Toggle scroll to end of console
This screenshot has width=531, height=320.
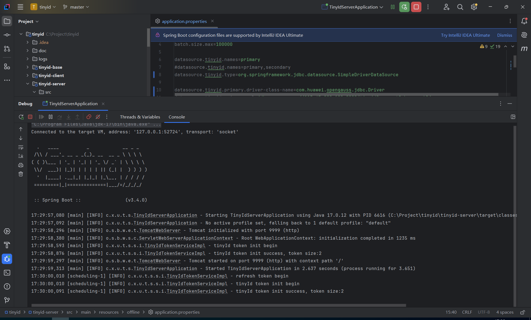(21, 156)
